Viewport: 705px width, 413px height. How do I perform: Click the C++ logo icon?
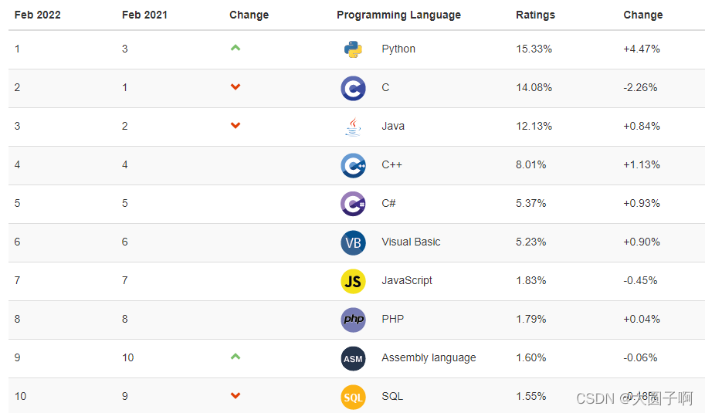[353, 165]
